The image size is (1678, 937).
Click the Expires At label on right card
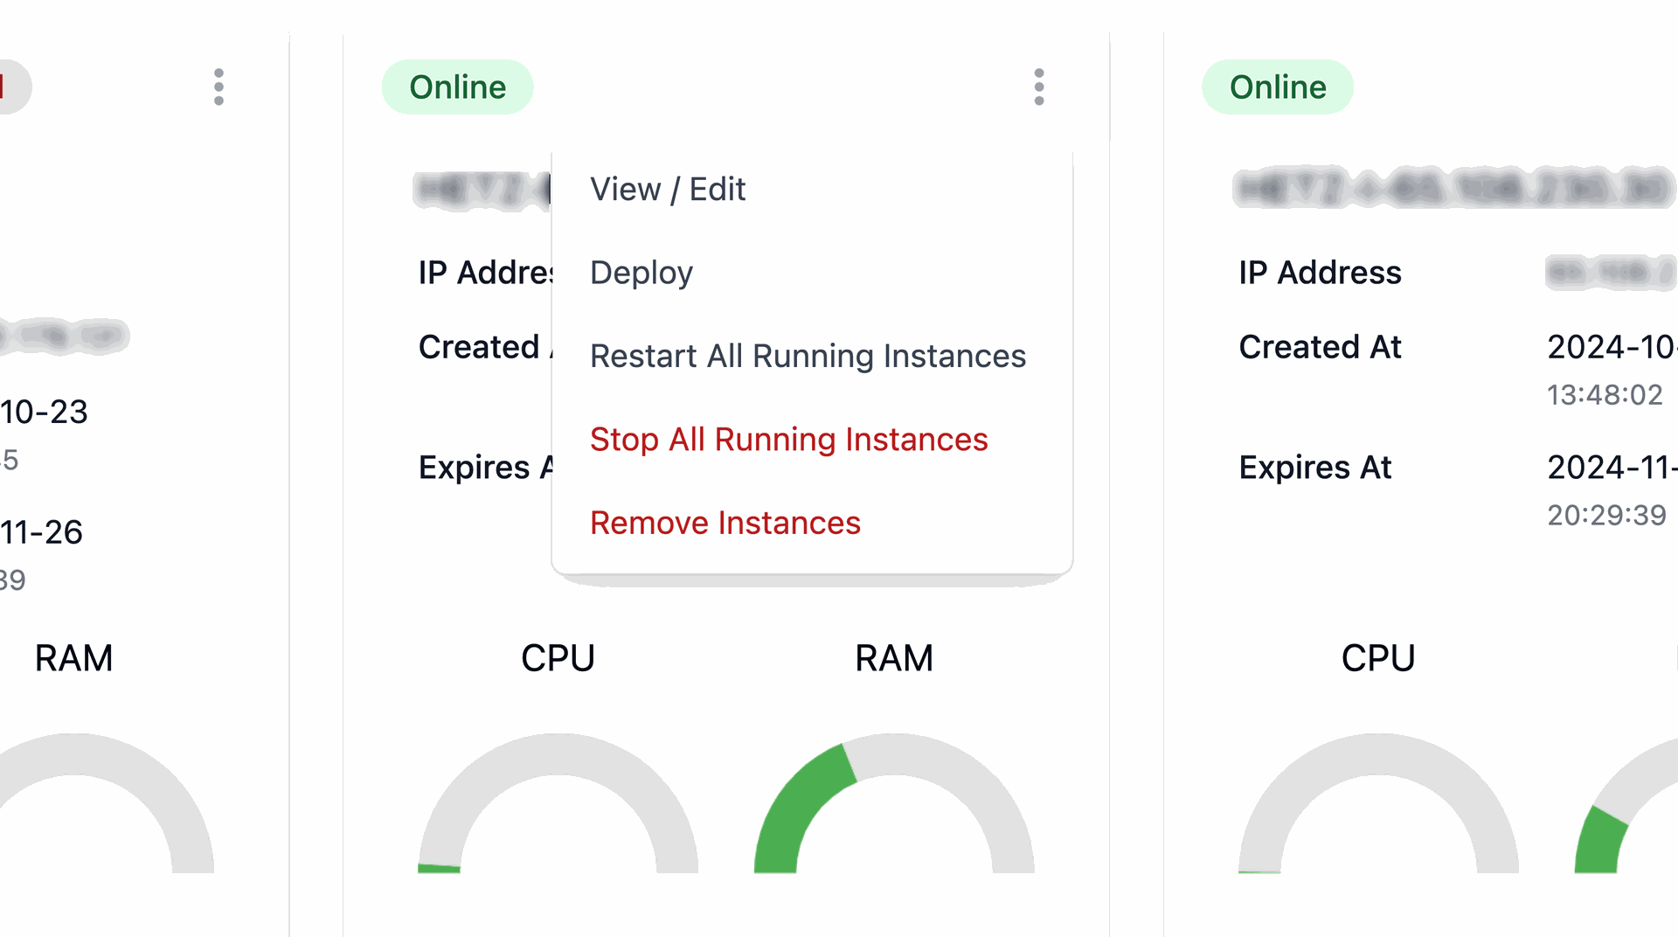pos(1314,468)
